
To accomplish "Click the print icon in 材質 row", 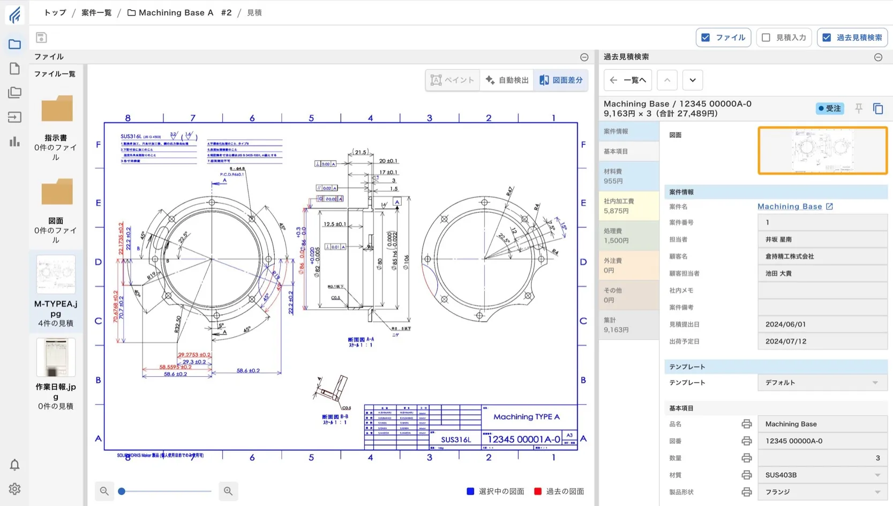I will (x=746, y=475).
